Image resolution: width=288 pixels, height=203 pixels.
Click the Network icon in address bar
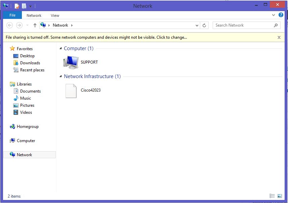(43, 25)
